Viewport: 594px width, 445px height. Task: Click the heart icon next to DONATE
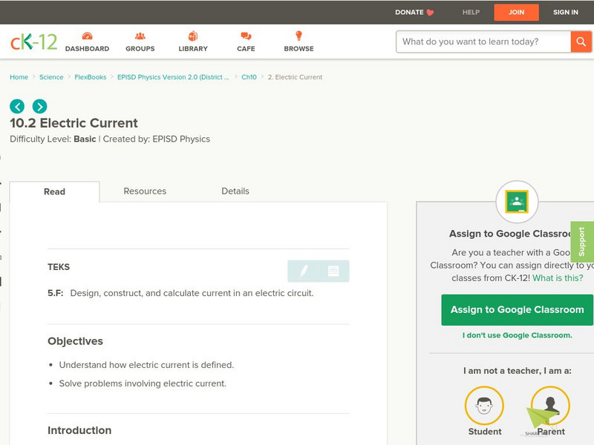[x=428, y=12]
